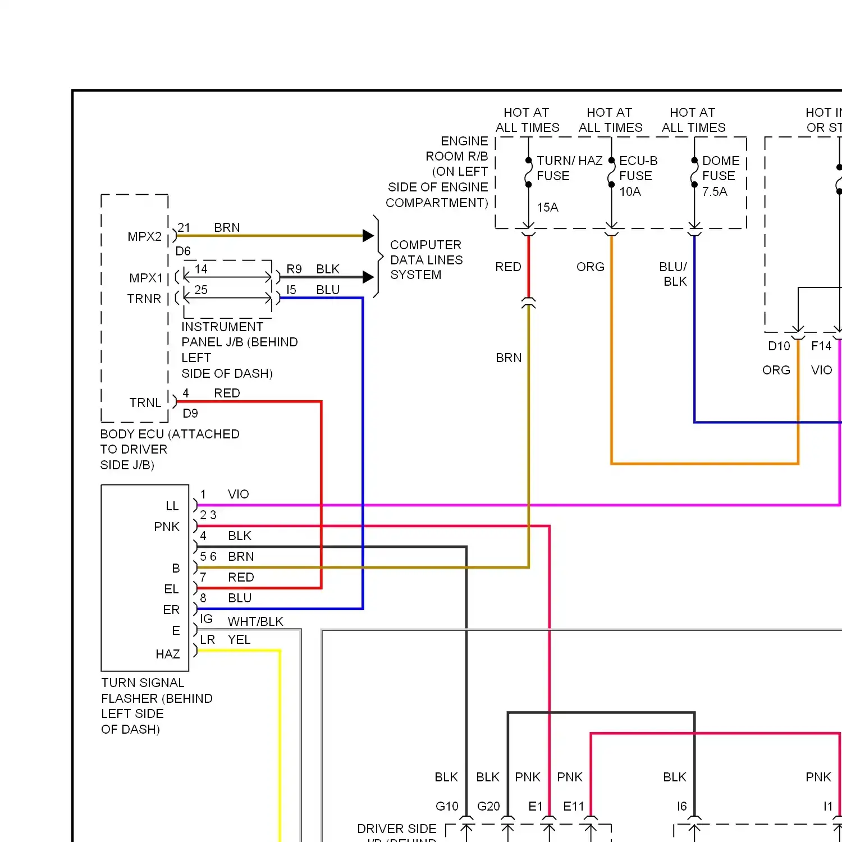Viewport: 842px width, 842px height.
Task: Select connector label D6
Action: 183,251
